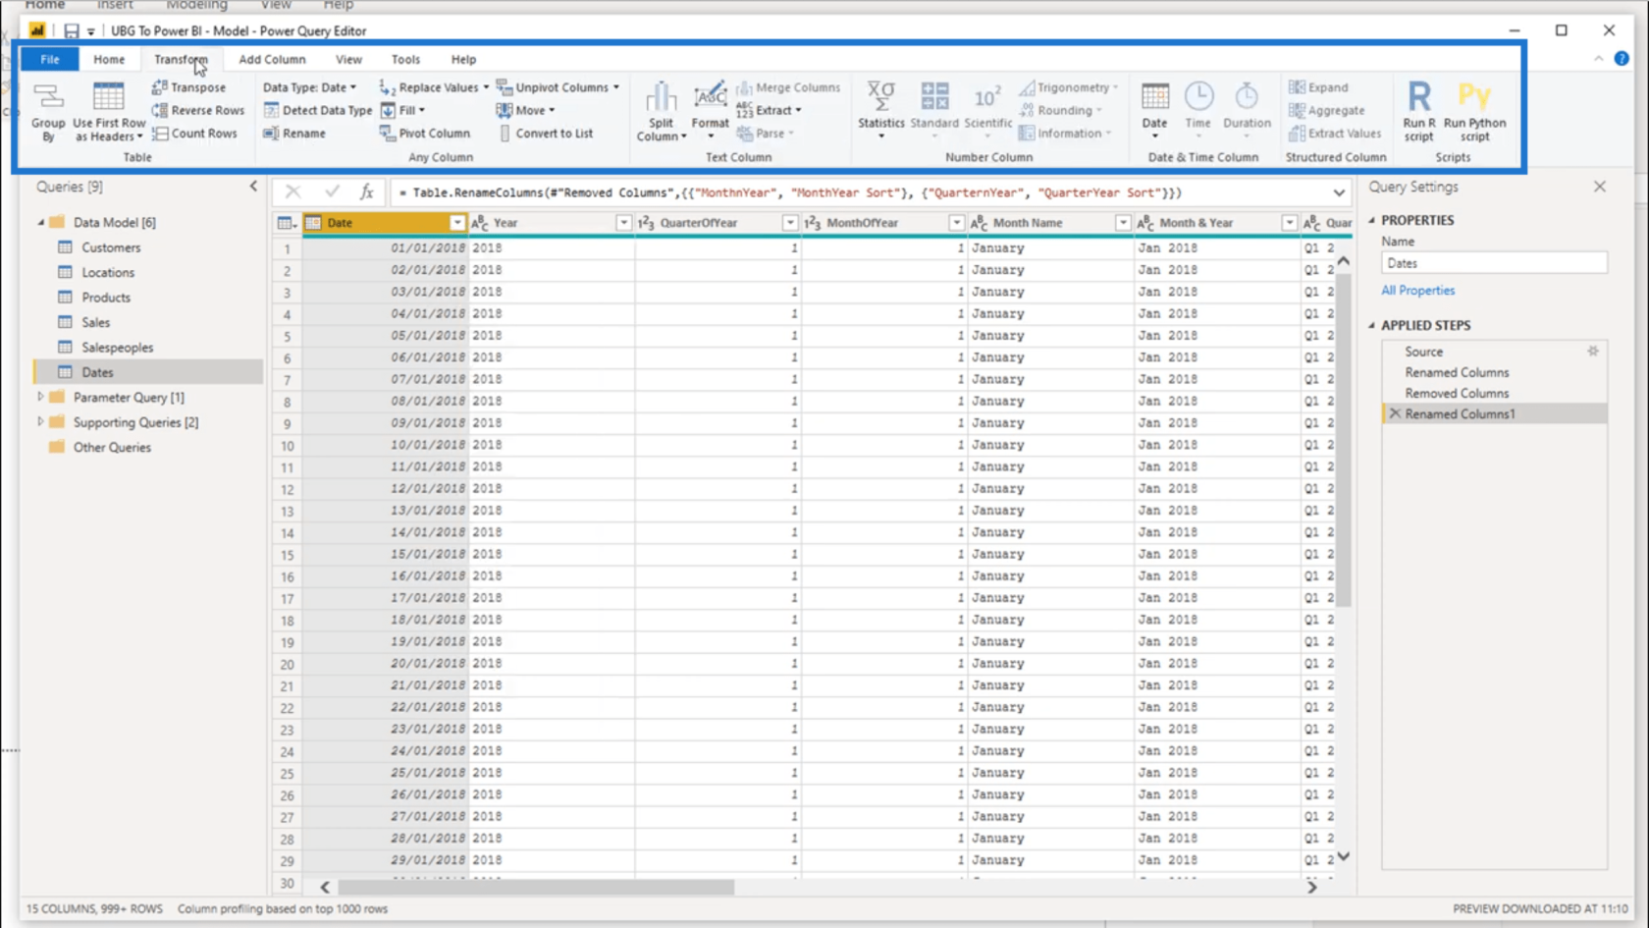The width and height of the screenshot is (1649, 928).
Task: Collapse the Data Model folder
Action: tap(40, 223)
